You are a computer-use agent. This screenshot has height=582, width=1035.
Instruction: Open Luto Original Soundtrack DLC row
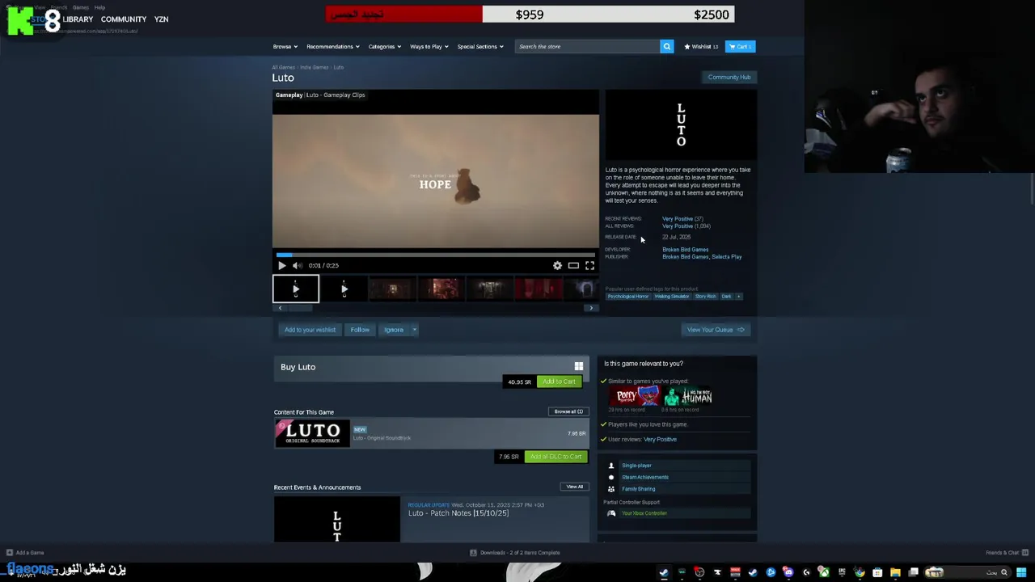(431, 433)
